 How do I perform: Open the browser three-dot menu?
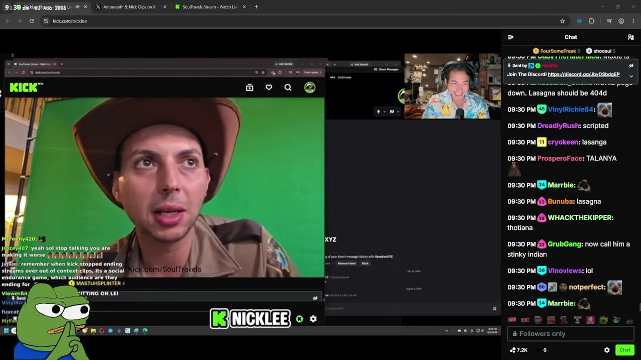click(x=633, y=21)
